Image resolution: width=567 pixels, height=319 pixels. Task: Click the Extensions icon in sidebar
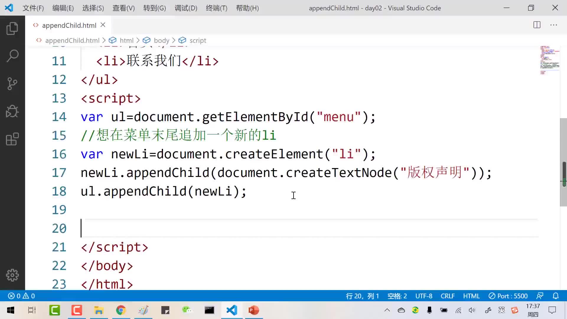12,139
